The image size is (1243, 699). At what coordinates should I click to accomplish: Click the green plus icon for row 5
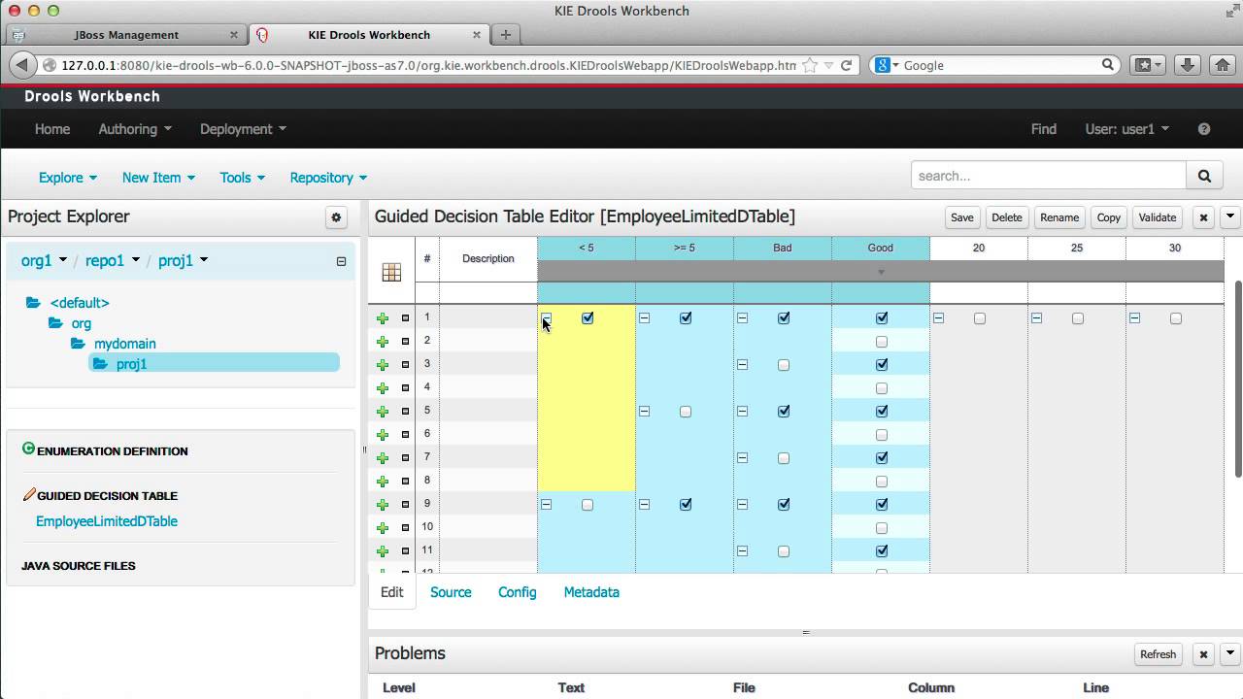click(x=383, y=412)
